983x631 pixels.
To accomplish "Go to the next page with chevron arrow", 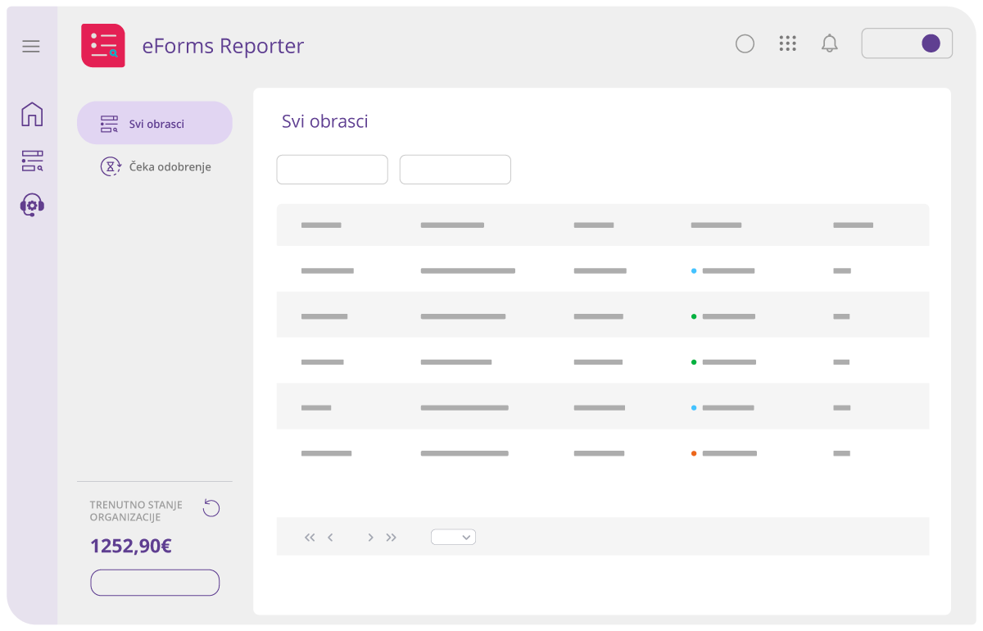I will point(370,537).
